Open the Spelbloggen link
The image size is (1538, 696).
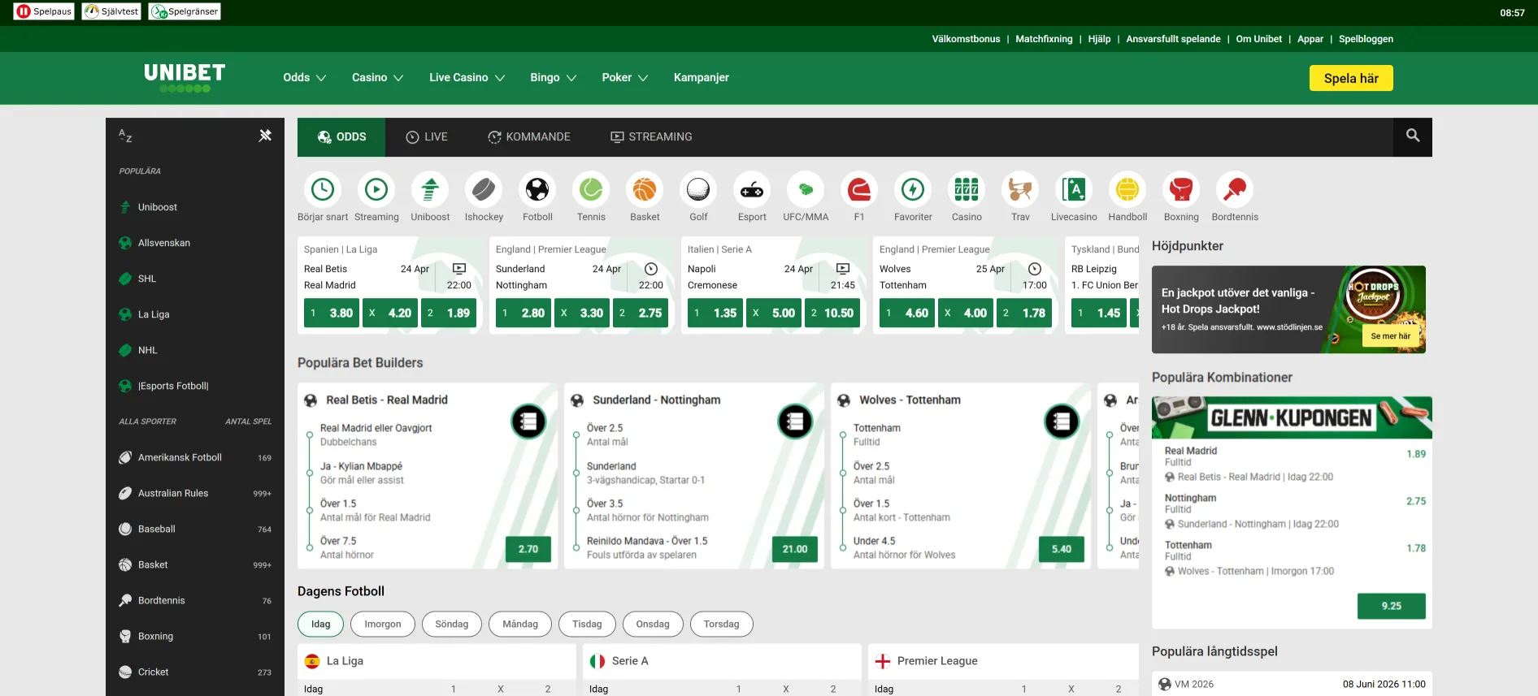tap(1366, 39)
